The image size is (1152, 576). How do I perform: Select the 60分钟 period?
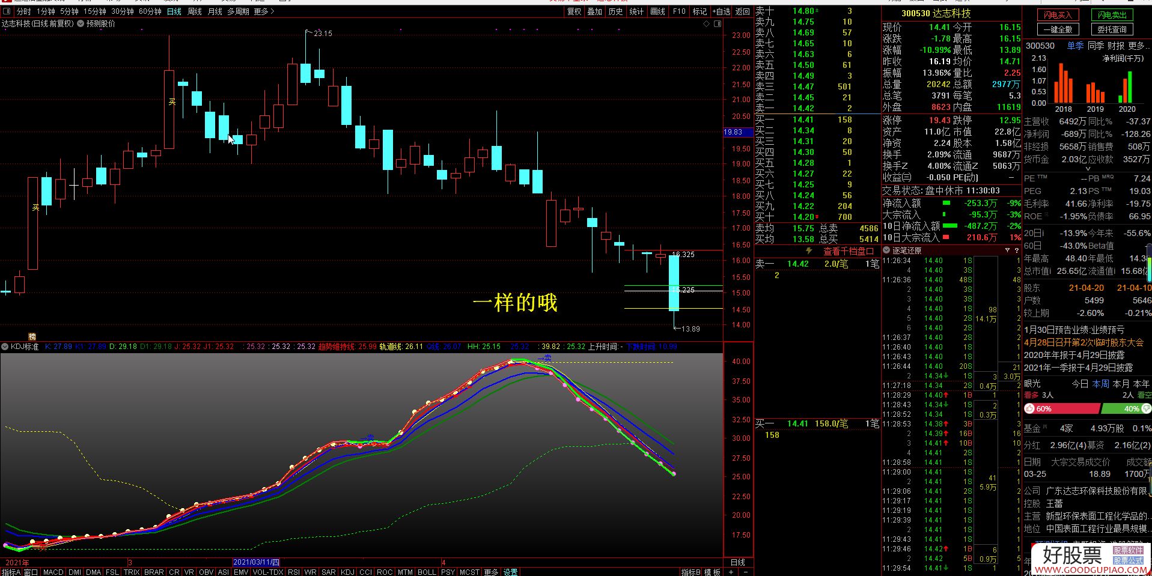pos(150,11)
